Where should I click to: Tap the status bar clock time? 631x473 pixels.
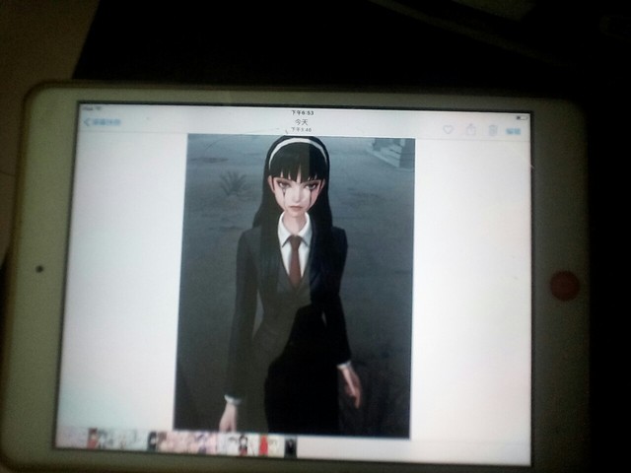303,113
